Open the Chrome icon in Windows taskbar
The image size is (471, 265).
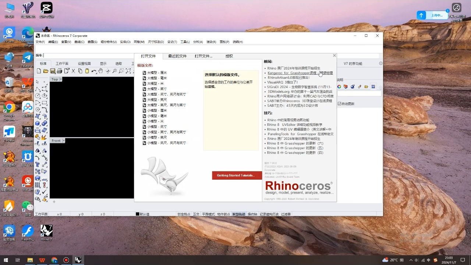[x=54, y=260]
